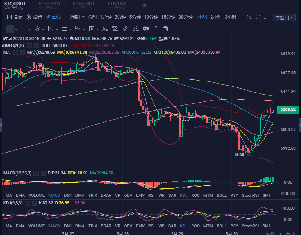Remove the KDJ panel with its X icon

tap(34, 203)
